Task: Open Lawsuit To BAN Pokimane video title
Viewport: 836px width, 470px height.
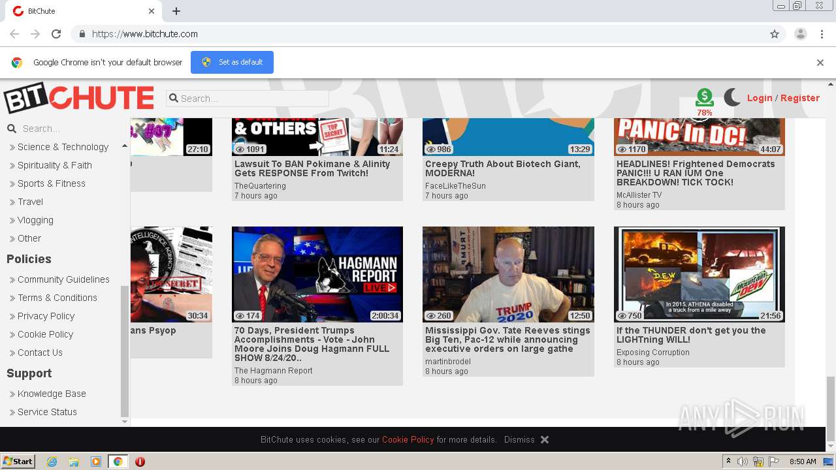Action: pyautogui.click(x=312, y=168)
